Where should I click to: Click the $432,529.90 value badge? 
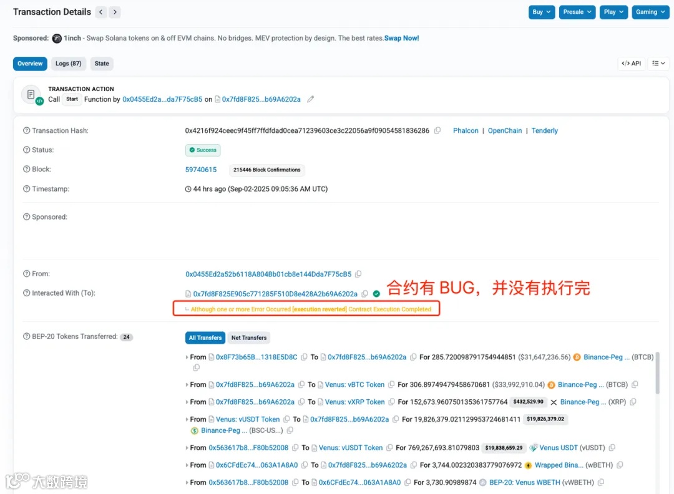(x=529, y=402)
